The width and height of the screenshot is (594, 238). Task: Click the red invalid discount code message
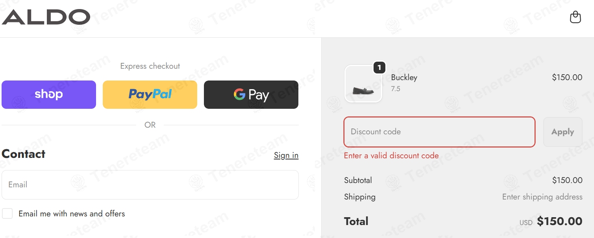(x=391, y=156)
